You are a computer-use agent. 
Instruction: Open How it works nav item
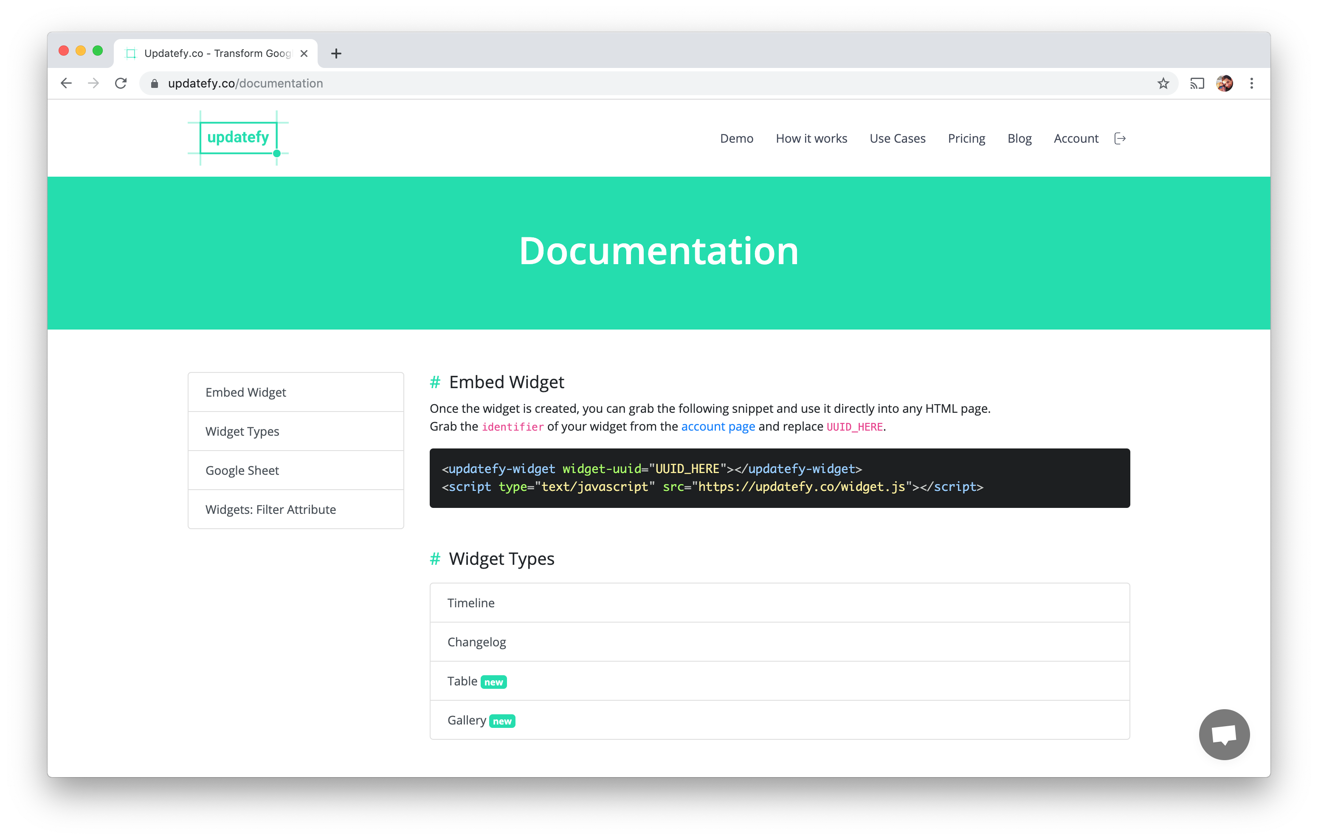pyautogui.click(x=811, y=138)
